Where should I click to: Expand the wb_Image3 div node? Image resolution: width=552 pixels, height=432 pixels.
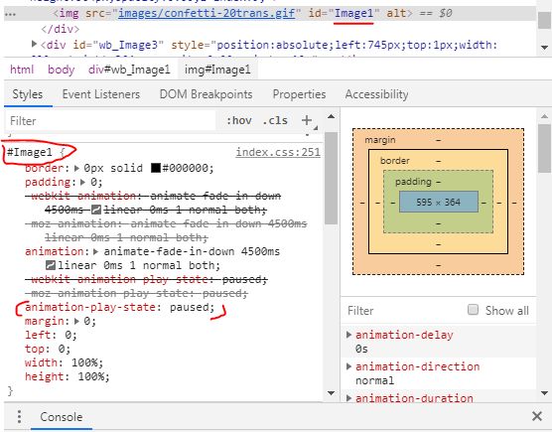click(x=34, y=45)
